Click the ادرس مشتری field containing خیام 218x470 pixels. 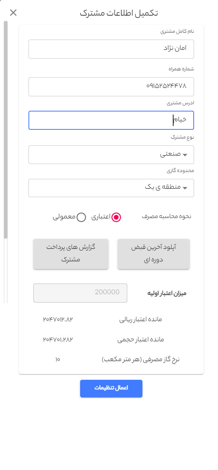click(x=111, y=120)
